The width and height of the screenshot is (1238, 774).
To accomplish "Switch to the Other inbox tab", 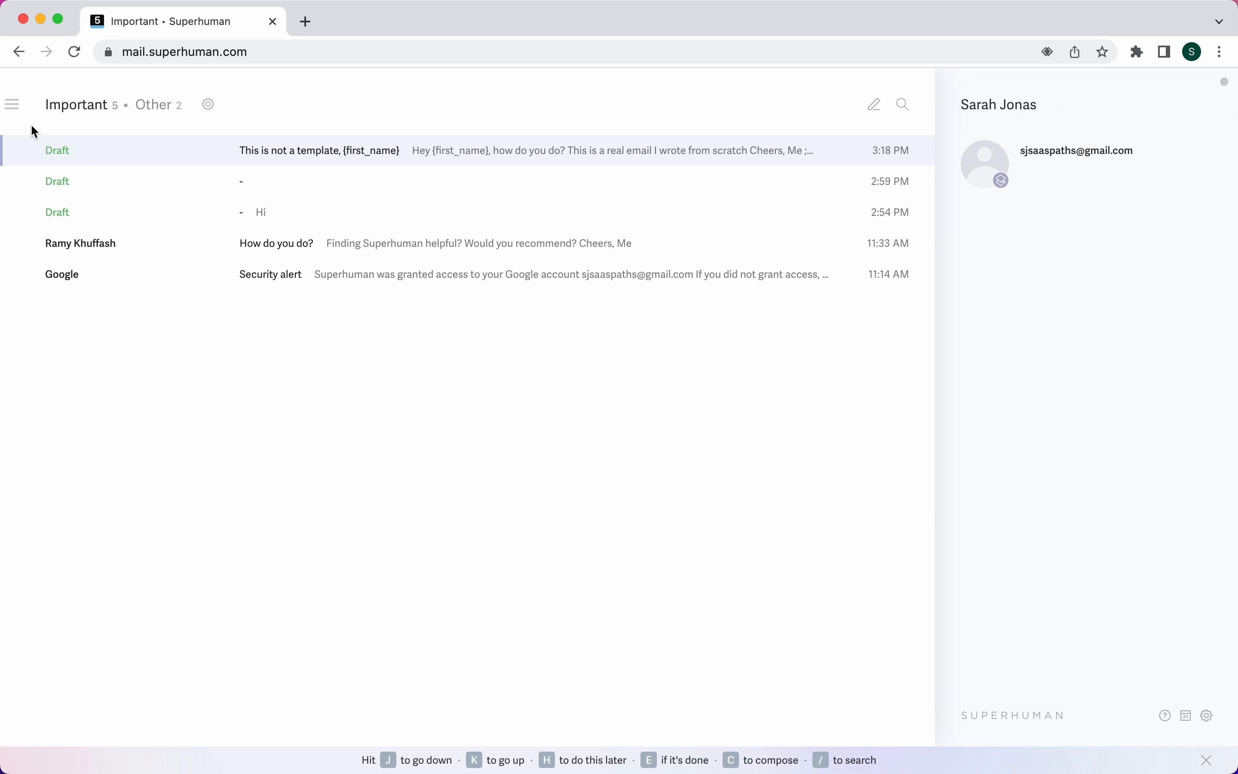I will [x=153, y=105].
